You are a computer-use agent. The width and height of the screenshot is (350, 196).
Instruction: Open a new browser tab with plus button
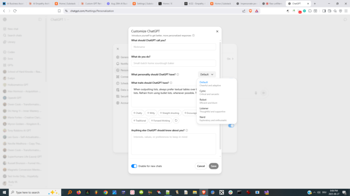[x=315, y=3]
